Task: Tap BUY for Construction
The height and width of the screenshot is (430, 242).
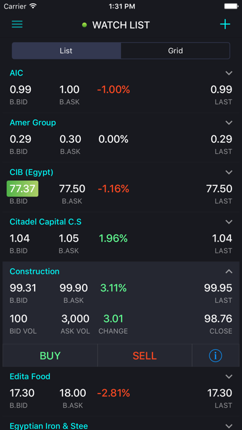Action: tap(50, 356)
